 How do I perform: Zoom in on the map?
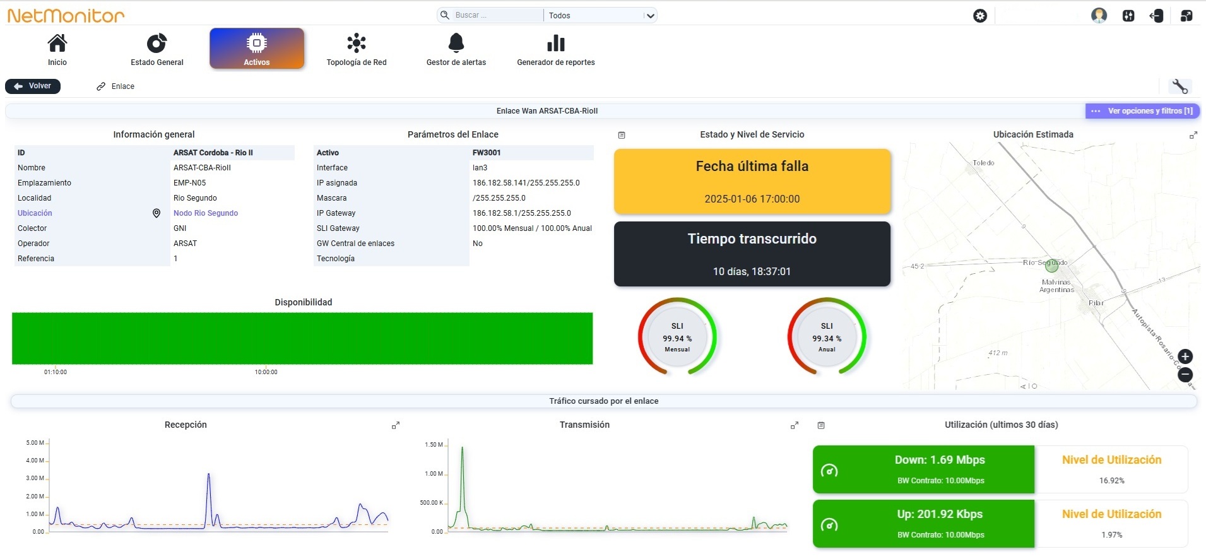(1185, 356)
